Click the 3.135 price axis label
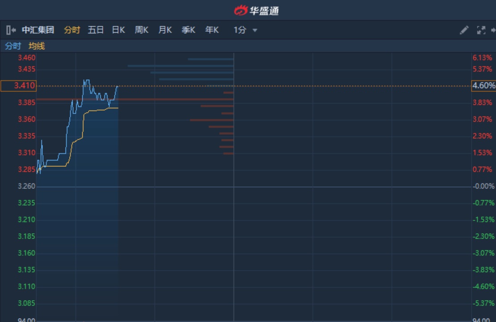Image resolution: width=496 pixels, height=322 pixels. click(27, 270)
